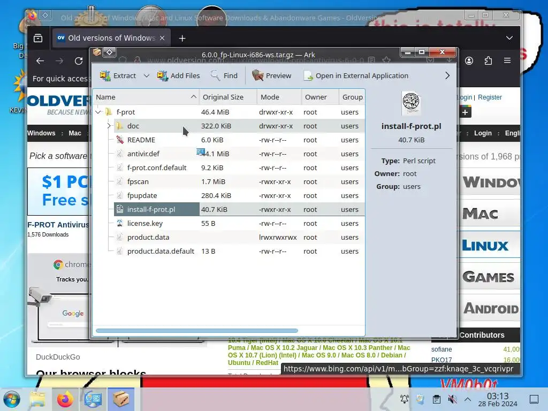Collapse the f-prot folder tree

click(98, 112)
